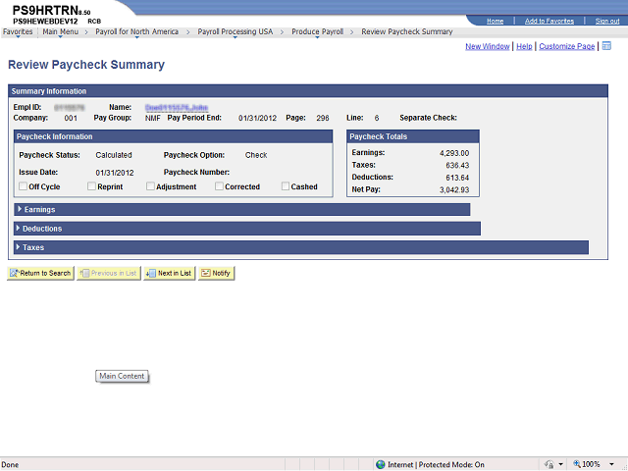Check the Cashed checkbox
The image size is (628, 471).
(x=286, y=186)
